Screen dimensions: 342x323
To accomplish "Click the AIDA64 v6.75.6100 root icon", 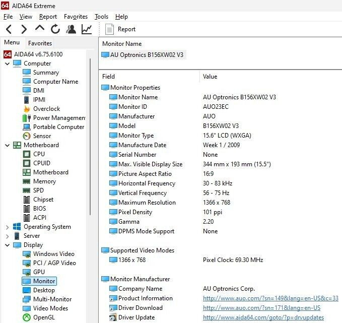I will pos(8,54).
